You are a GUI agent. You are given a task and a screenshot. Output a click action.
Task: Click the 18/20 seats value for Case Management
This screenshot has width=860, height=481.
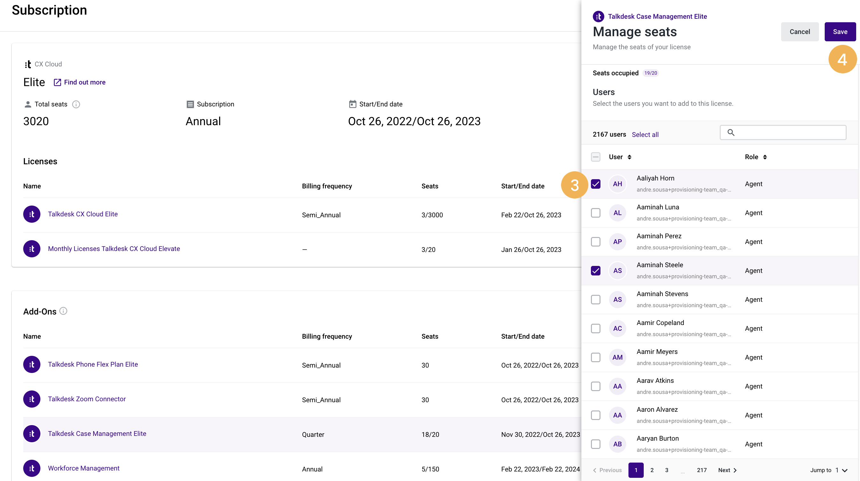point(430,435)
